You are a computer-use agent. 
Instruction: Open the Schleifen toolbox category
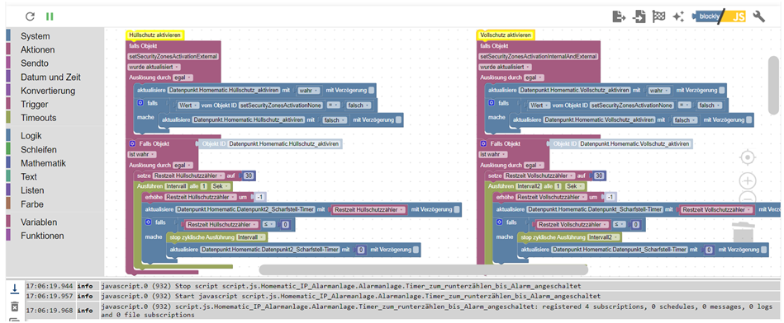(39, 149)
